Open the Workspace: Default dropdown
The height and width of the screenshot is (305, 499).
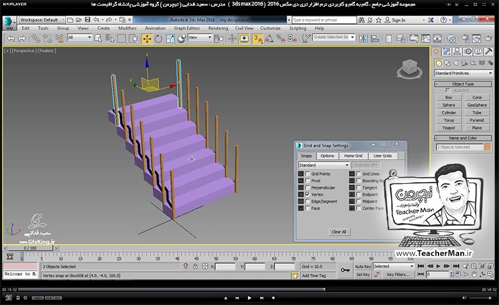42,20
